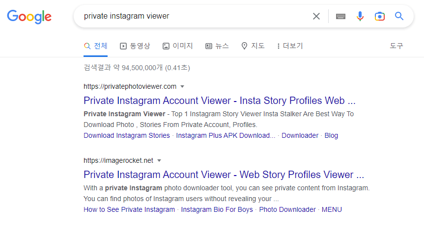
Task: Clear the search box with X icon
Action: [x=316, y=16]
